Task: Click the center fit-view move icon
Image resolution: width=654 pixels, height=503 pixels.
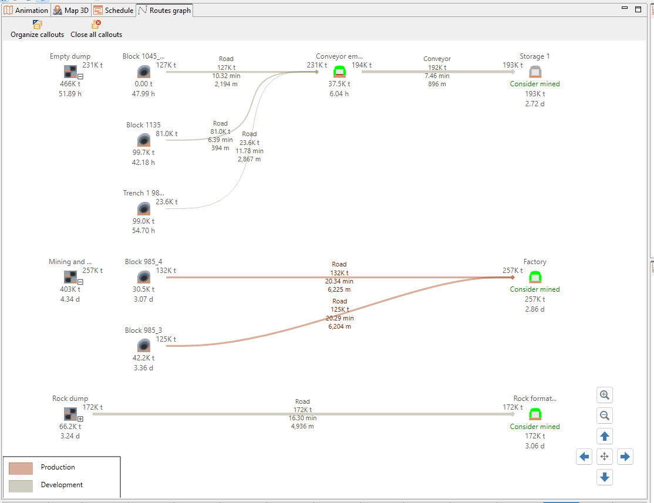Action: [x=604, y=457]
